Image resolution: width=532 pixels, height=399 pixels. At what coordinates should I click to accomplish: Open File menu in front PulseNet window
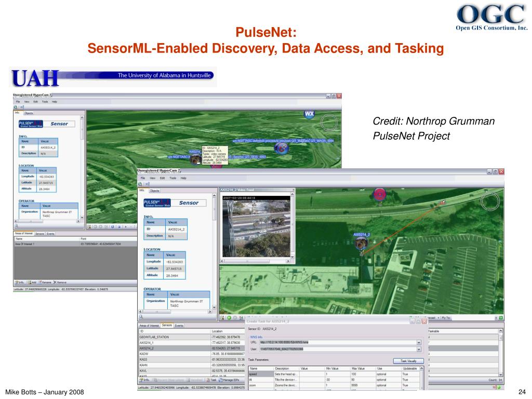point(143,178)
